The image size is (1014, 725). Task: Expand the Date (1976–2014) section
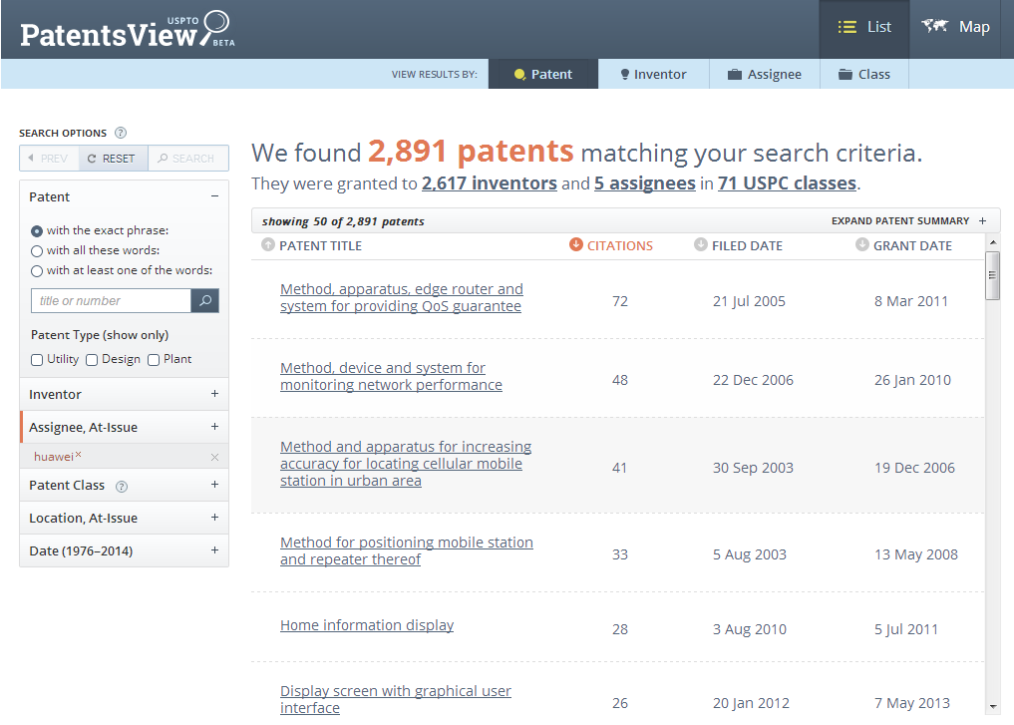pyautogui.click(x=214, y=550)
